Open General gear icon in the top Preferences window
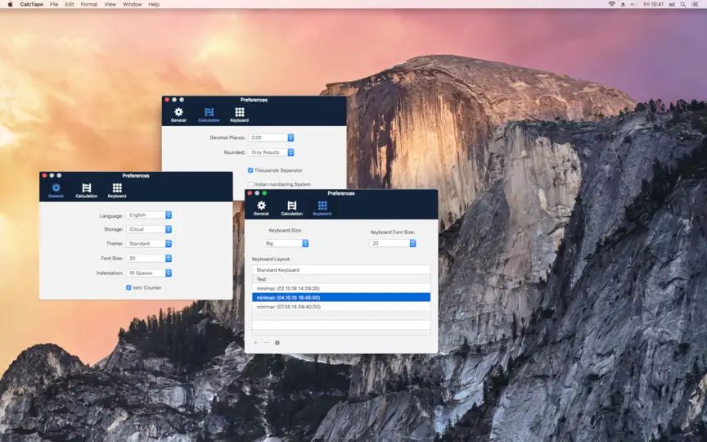The width and height of the screenshot is (707, 442). point(178,115)
